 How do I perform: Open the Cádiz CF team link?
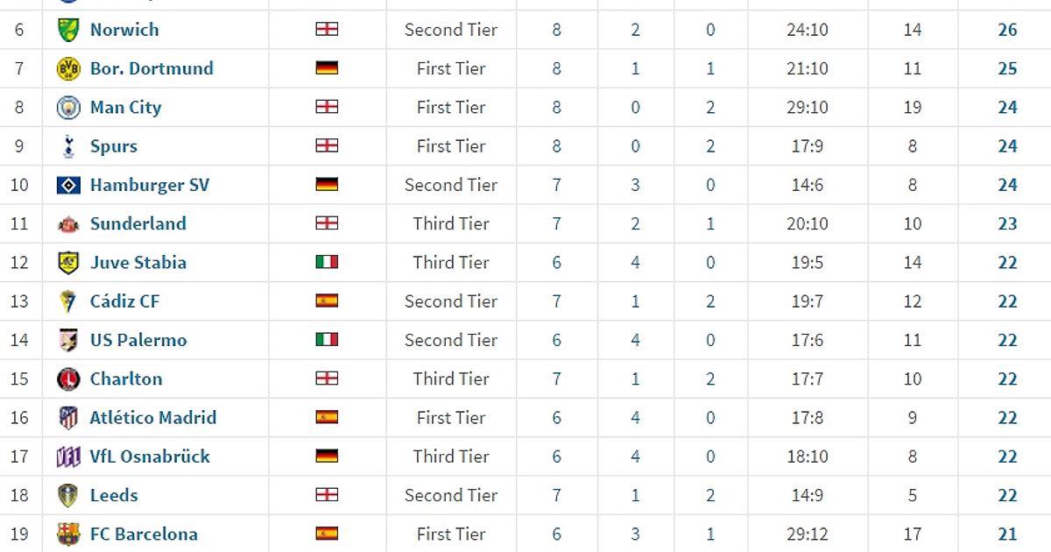pos(124,301)
